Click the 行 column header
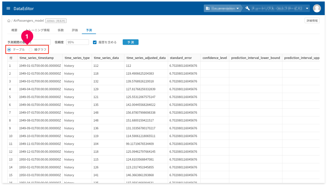327x186 pixels. [12, 58]
